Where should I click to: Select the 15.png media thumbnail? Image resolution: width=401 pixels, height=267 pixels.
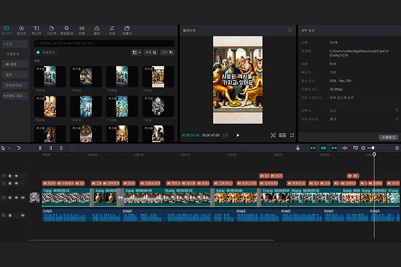coord(86,77)
